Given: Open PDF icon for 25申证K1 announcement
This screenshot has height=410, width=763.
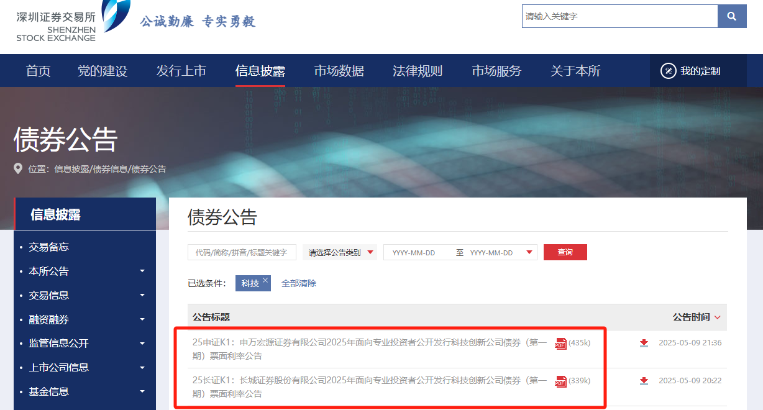Looking at the screenshot, I should (x=560, y=344).
